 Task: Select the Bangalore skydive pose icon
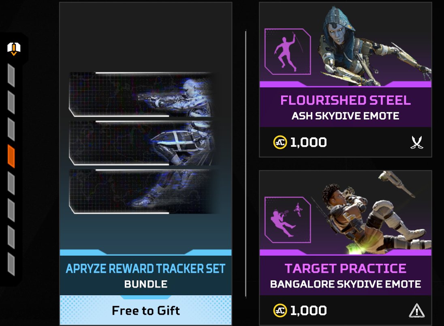tap(287, 220)
